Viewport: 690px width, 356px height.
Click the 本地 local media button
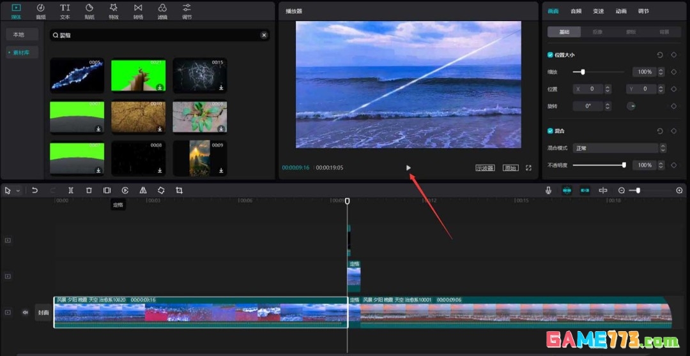click(x=19, y=34)
